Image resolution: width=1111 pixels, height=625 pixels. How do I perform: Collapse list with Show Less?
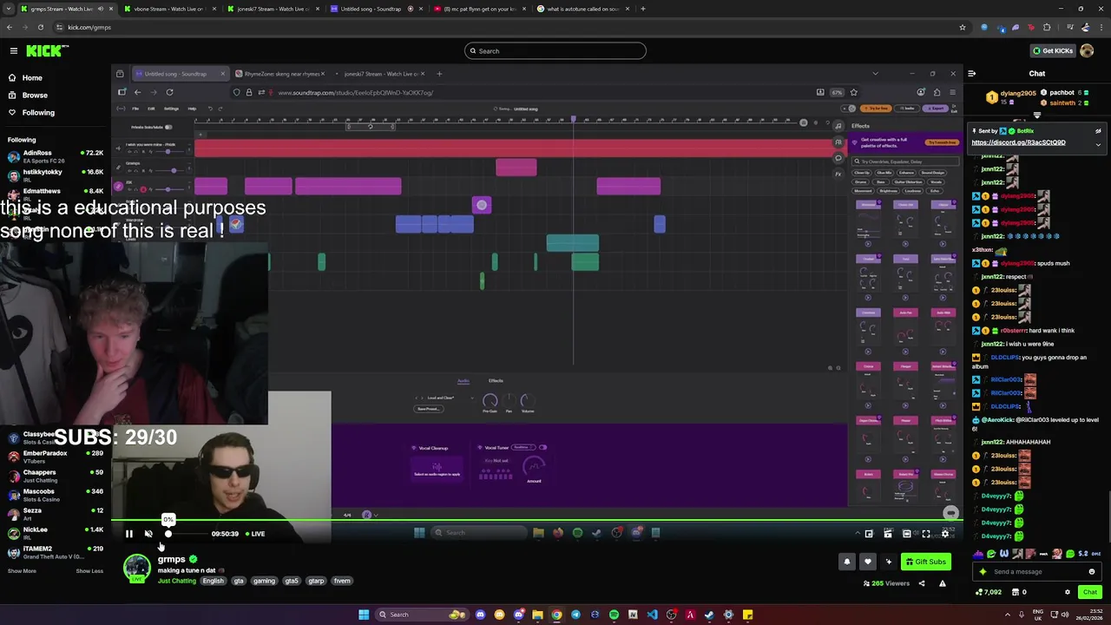pyautogui.click(x=89, y=571)
